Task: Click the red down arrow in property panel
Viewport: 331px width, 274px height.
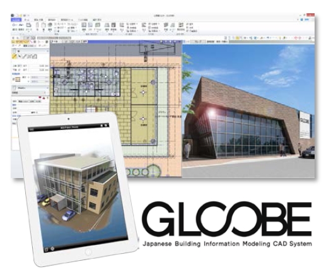Action: pyautogui.click(x=40, y=97)
